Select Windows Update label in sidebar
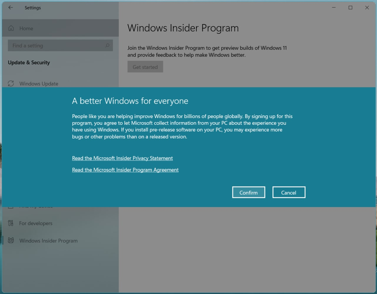 [39, 84]
